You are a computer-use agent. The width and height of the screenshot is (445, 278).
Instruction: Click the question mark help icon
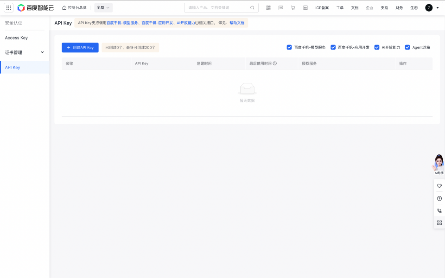point(439,199)
